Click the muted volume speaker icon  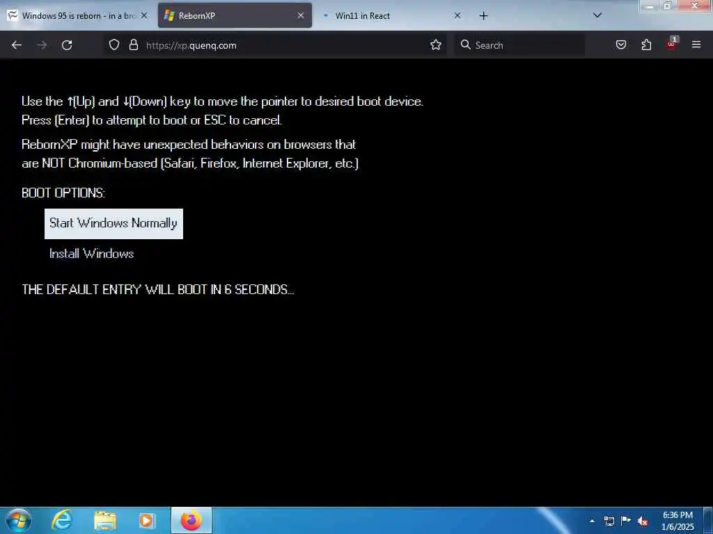[x=643, y=521]
